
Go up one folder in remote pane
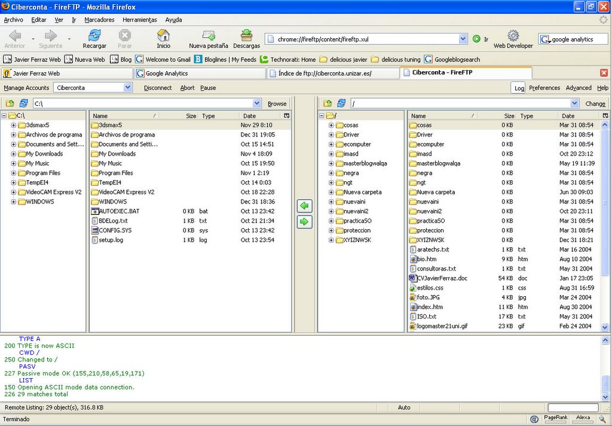coord(328,103)
